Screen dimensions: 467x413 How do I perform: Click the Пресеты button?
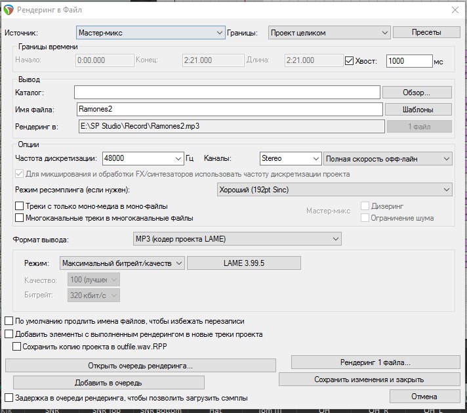(426, 32)
